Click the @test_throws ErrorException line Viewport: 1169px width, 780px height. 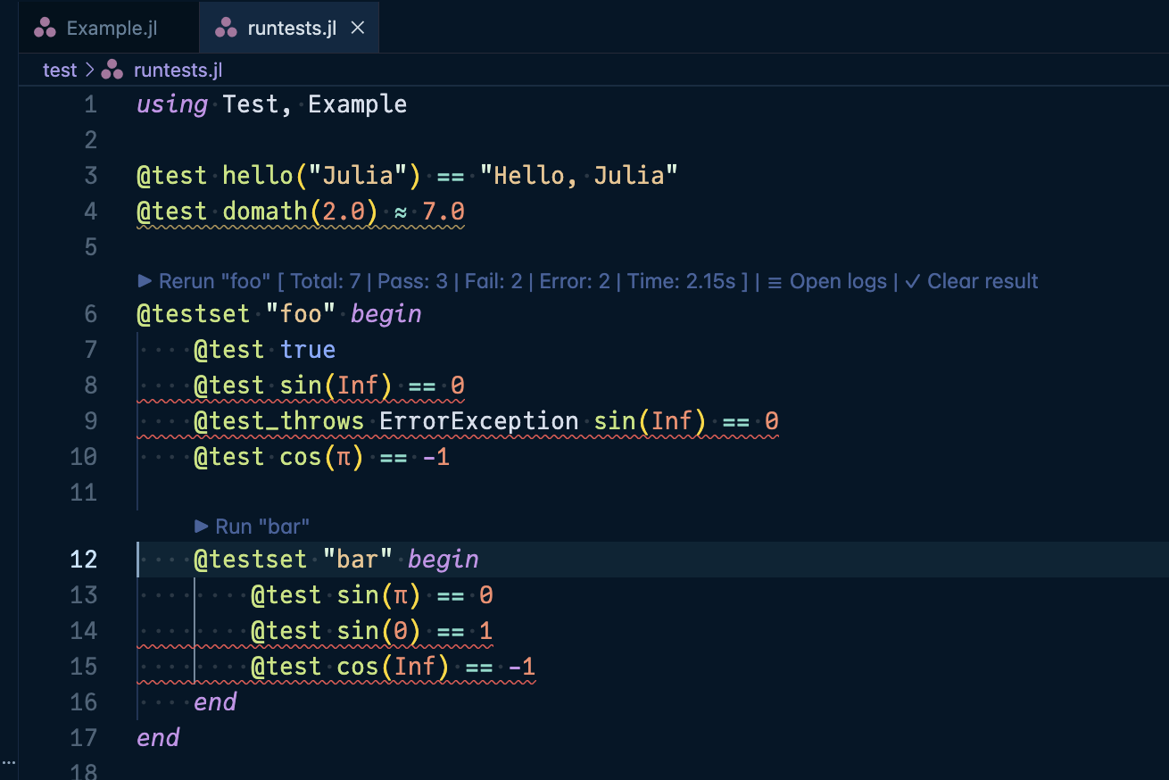click(x=486, y=421)
